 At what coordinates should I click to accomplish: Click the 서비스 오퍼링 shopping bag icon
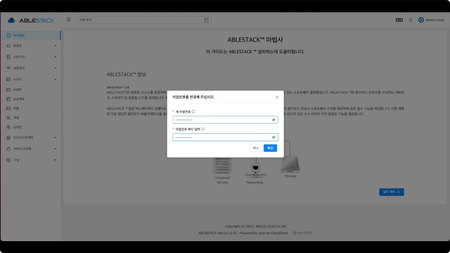(x=9, y=149)
